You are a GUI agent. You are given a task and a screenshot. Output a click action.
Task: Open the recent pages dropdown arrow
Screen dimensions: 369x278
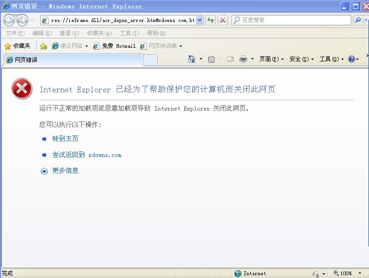pos(33,21)
